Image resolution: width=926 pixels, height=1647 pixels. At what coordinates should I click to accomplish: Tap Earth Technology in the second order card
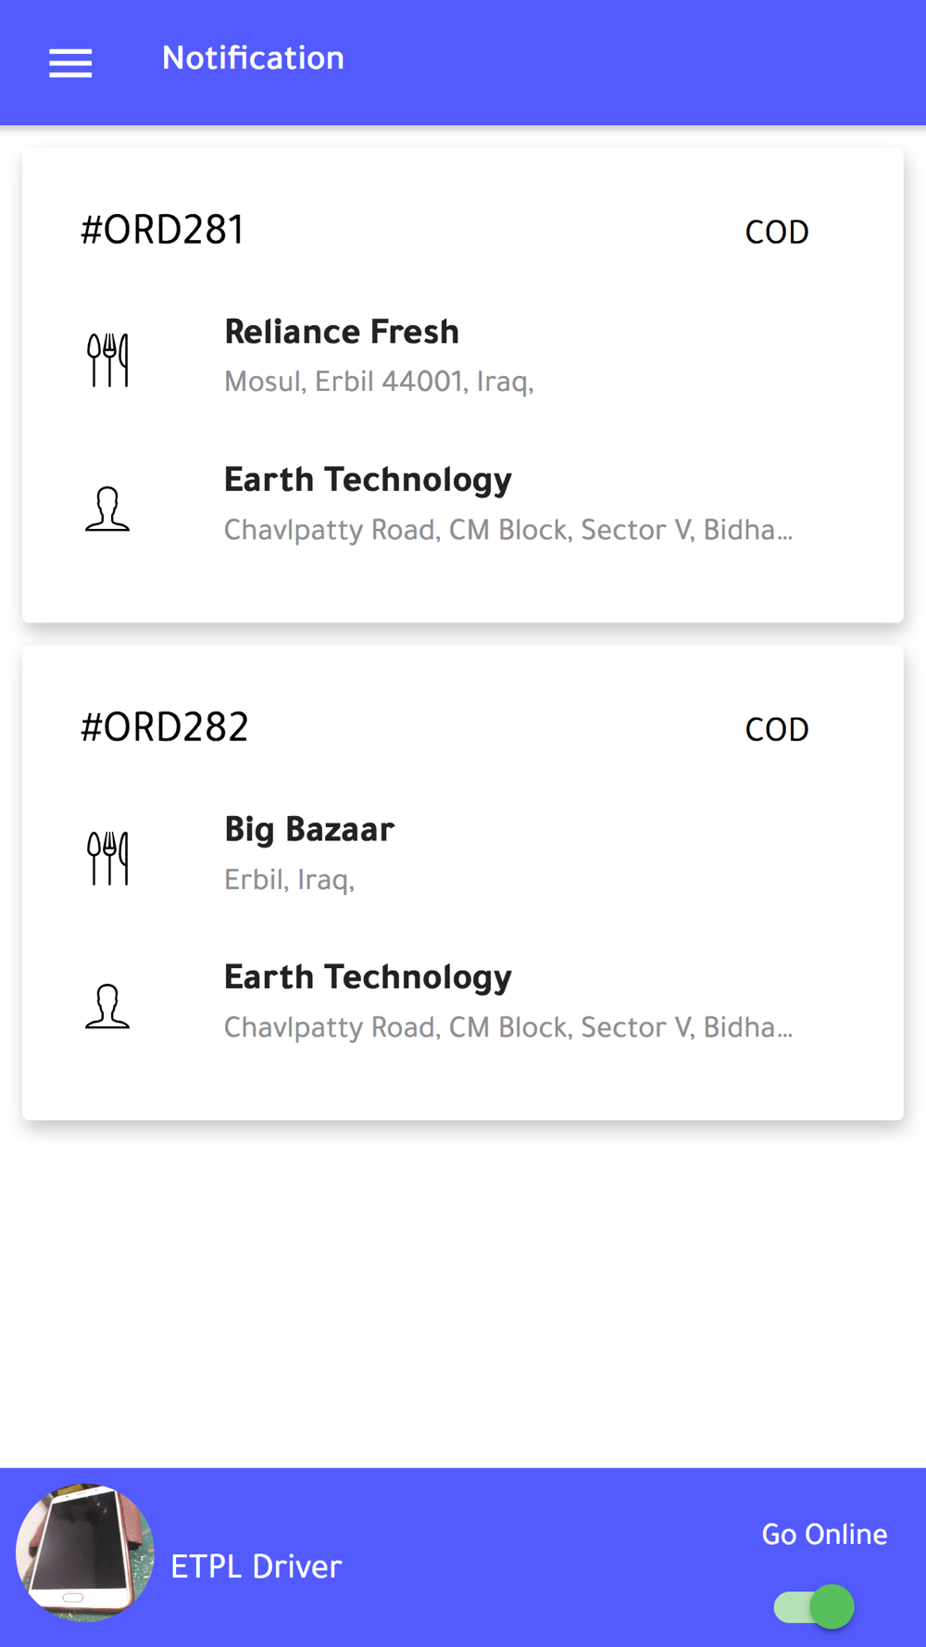click(368, 977)
